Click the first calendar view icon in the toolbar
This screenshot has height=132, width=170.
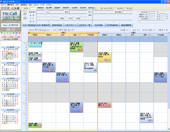(x=2, y=8)
